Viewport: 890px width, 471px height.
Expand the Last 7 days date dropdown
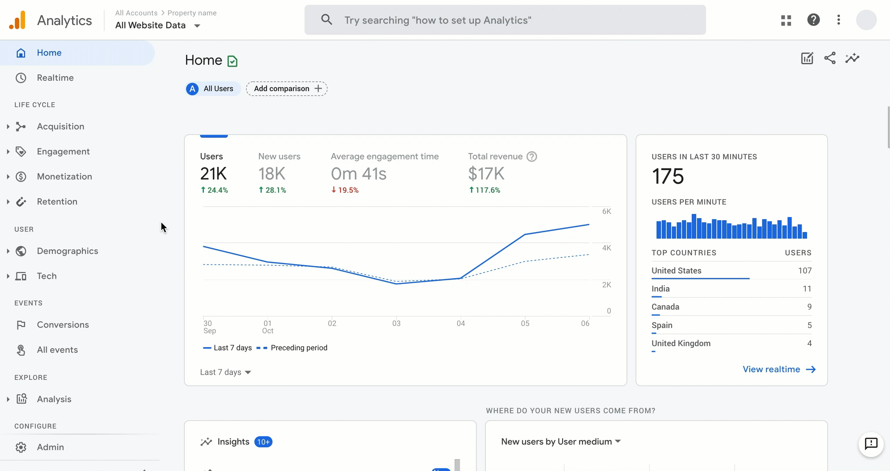point(226,372)
